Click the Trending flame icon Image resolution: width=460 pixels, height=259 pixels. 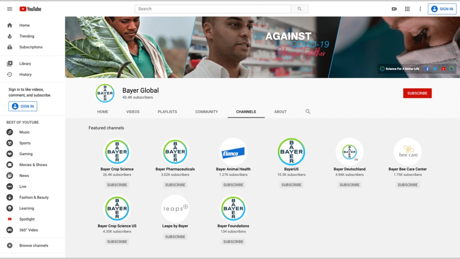point(10,36)
